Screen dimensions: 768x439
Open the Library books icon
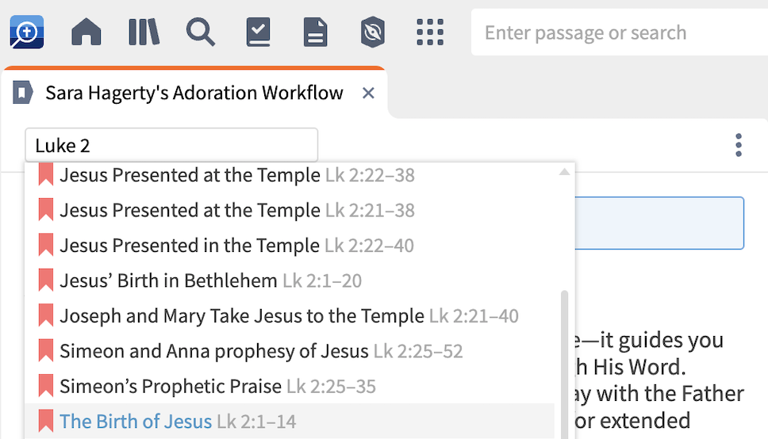click(x=144, y=32)
